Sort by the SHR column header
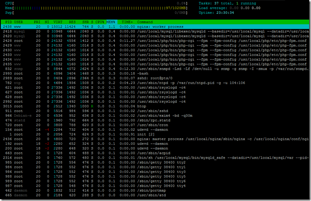 (x=85, y=22)
